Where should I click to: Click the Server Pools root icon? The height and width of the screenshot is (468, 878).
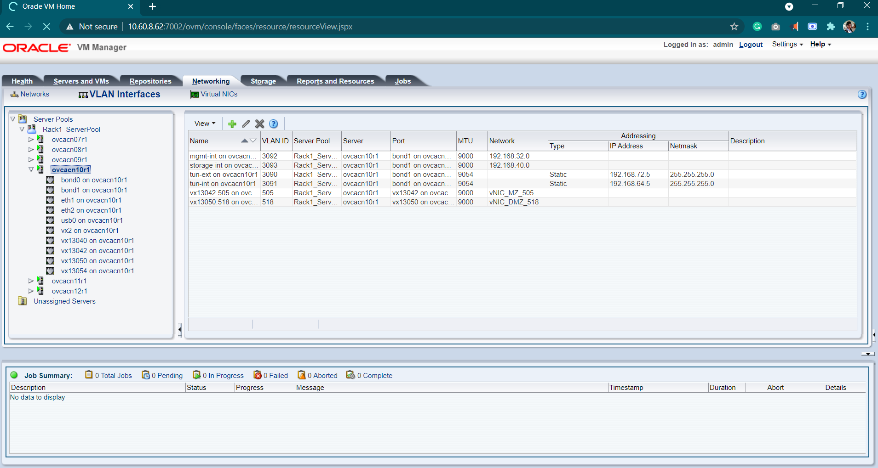tap(23, 119)
